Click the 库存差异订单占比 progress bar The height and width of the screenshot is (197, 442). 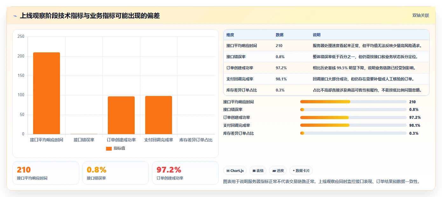[x=353, y=133]
